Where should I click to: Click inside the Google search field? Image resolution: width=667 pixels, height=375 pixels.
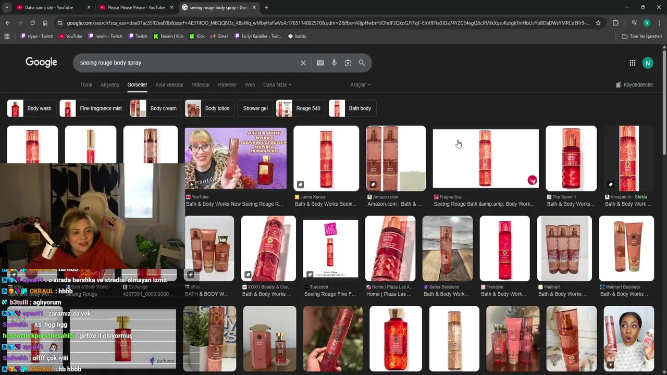pyautogui.click(x=188, y=63)
